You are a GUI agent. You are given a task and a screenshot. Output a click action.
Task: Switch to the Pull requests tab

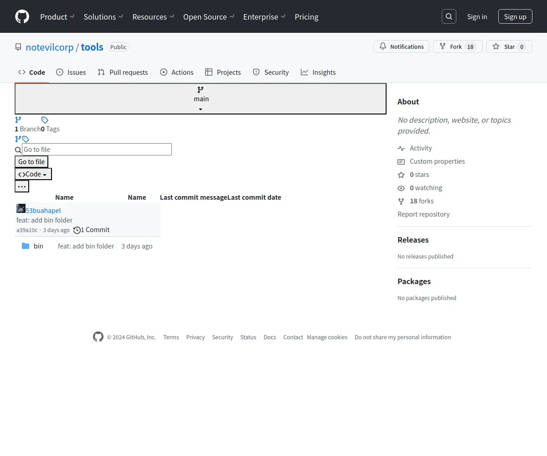tap(123, 72)
